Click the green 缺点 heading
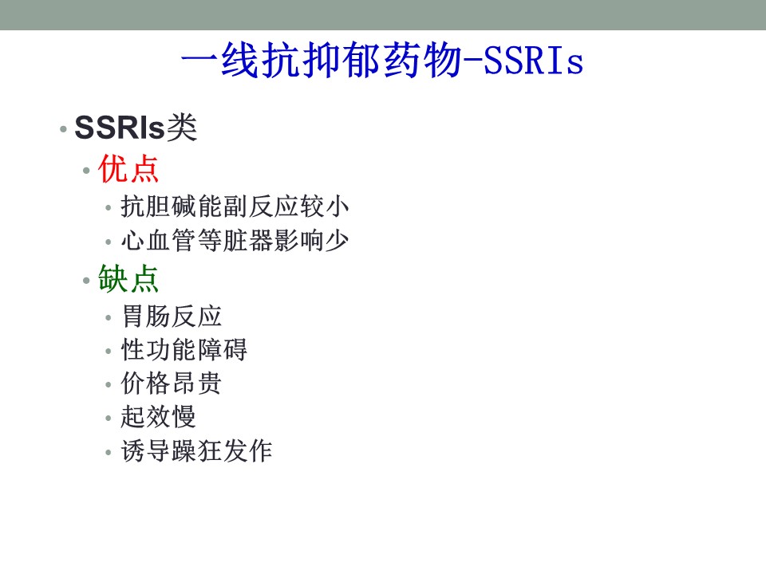The width and height of the screenshot is (766, 574). [128, 279]
